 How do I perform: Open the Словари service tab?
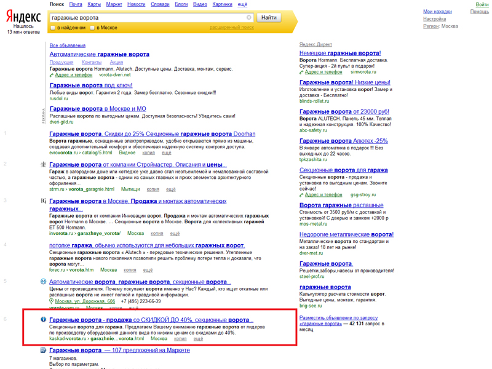tap(160, 4)
